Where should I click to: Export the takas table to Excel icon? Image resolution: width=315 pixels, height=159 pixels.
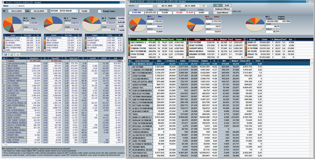pyautogui.click(x=12, y=54)
